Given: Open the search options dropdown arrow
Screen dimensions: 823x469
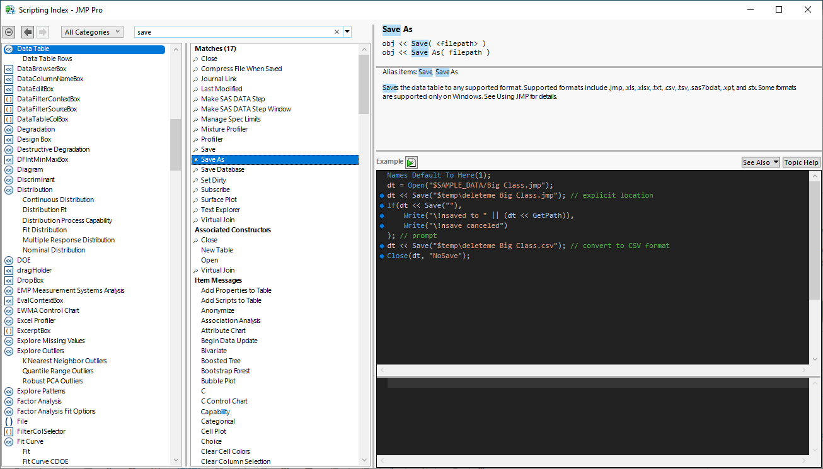Looking at the screenshot, I should 347,32.
